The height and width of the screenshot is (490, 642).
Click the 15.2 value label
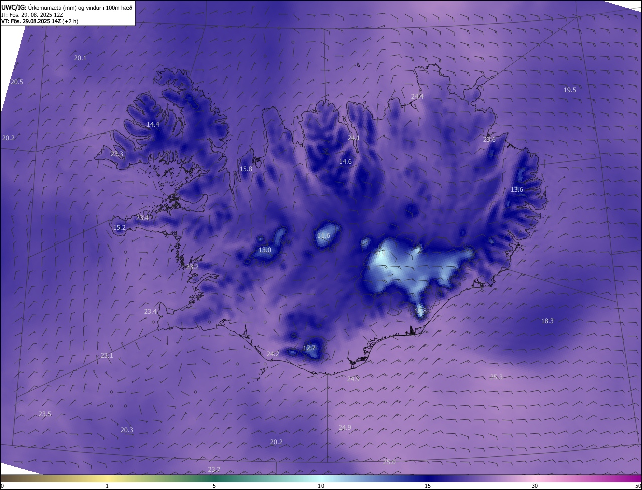[x=119, y=227]
